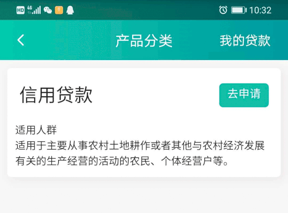Tap the back arrow in header
The width and height of the screenshot is (288, 213).
(21, 40)
